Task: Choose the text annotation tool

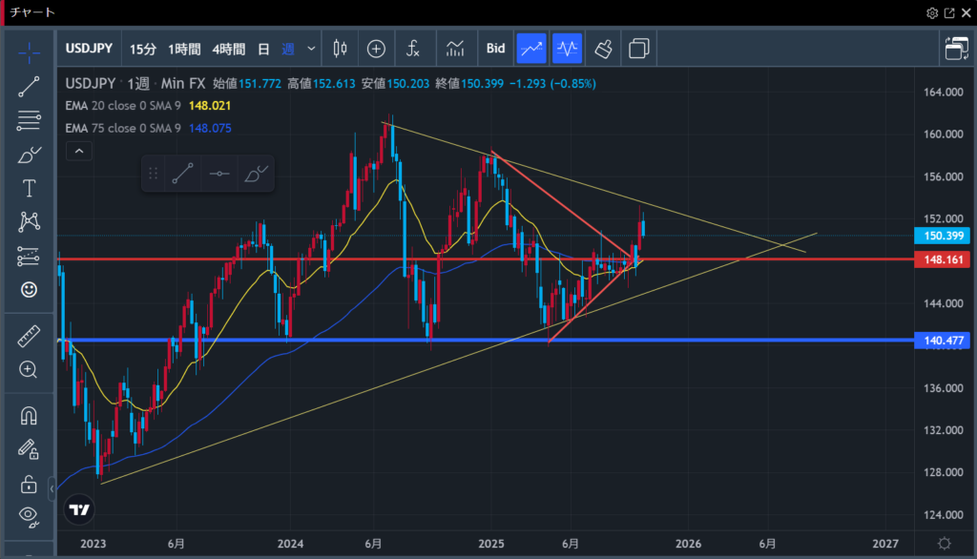Action: (x=29, y=188)
